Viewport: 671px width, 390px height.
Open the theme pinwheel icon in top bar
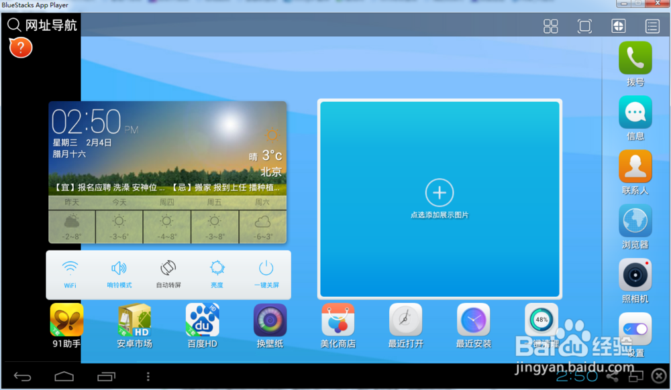619,26
